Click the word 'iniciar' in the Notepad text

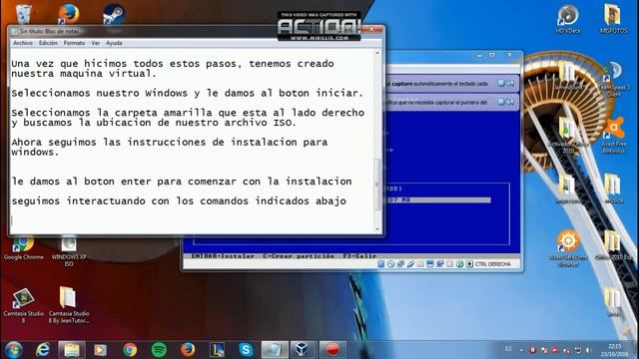click(x=339, y=93)
